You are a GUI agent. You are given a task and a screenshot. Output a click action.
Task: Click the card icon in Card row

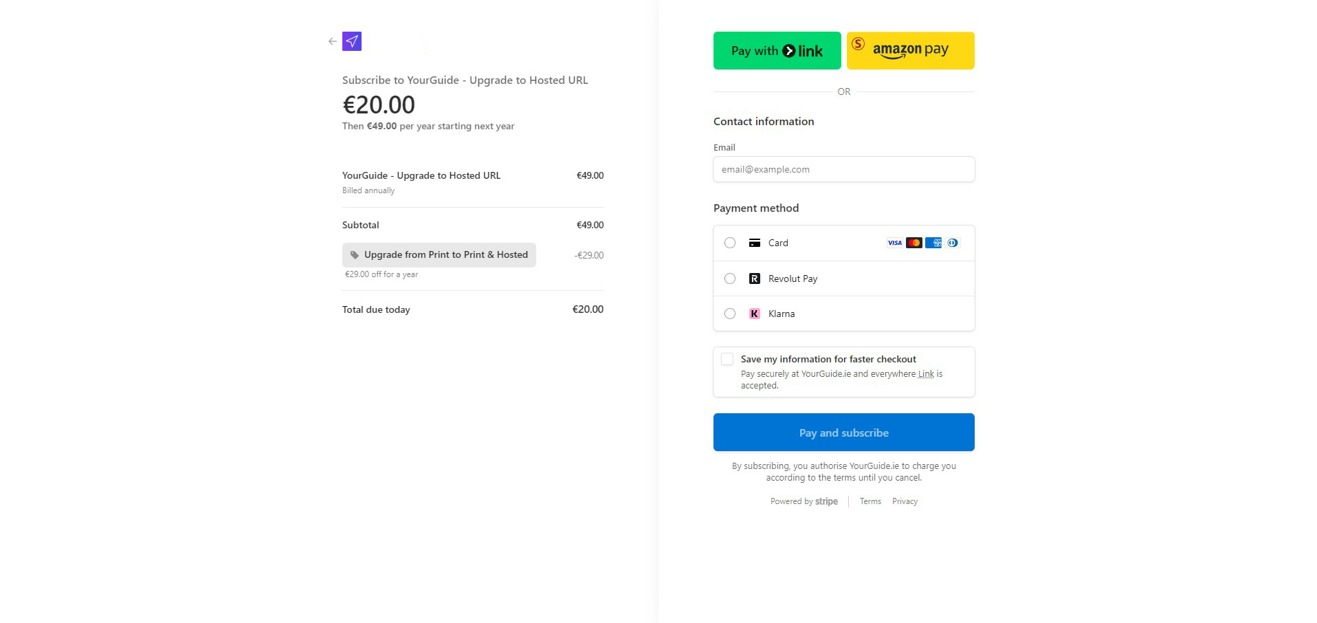754,243
